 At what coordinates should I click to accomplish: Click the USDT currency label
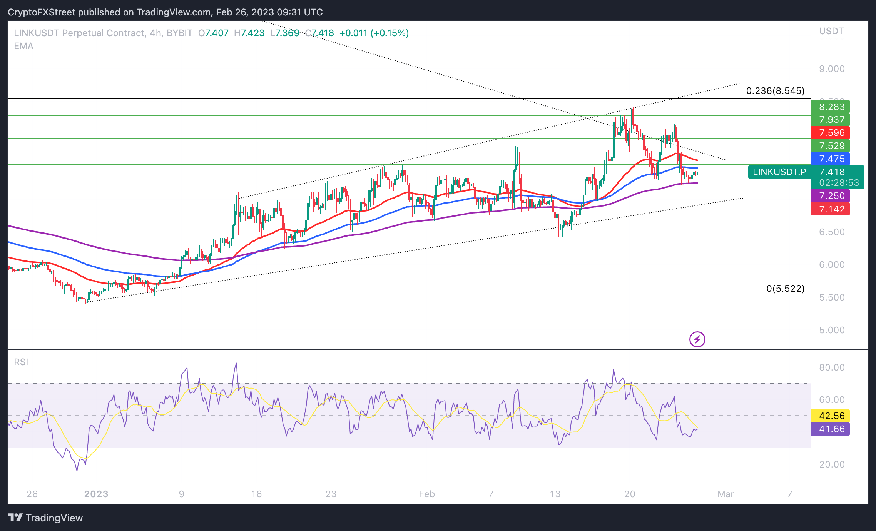pos(831,31)
